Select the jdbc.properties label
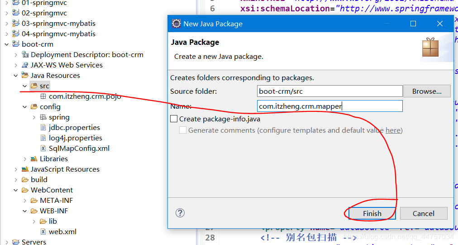Viewport: 458px width, 245px height. (x=74, y=127)
